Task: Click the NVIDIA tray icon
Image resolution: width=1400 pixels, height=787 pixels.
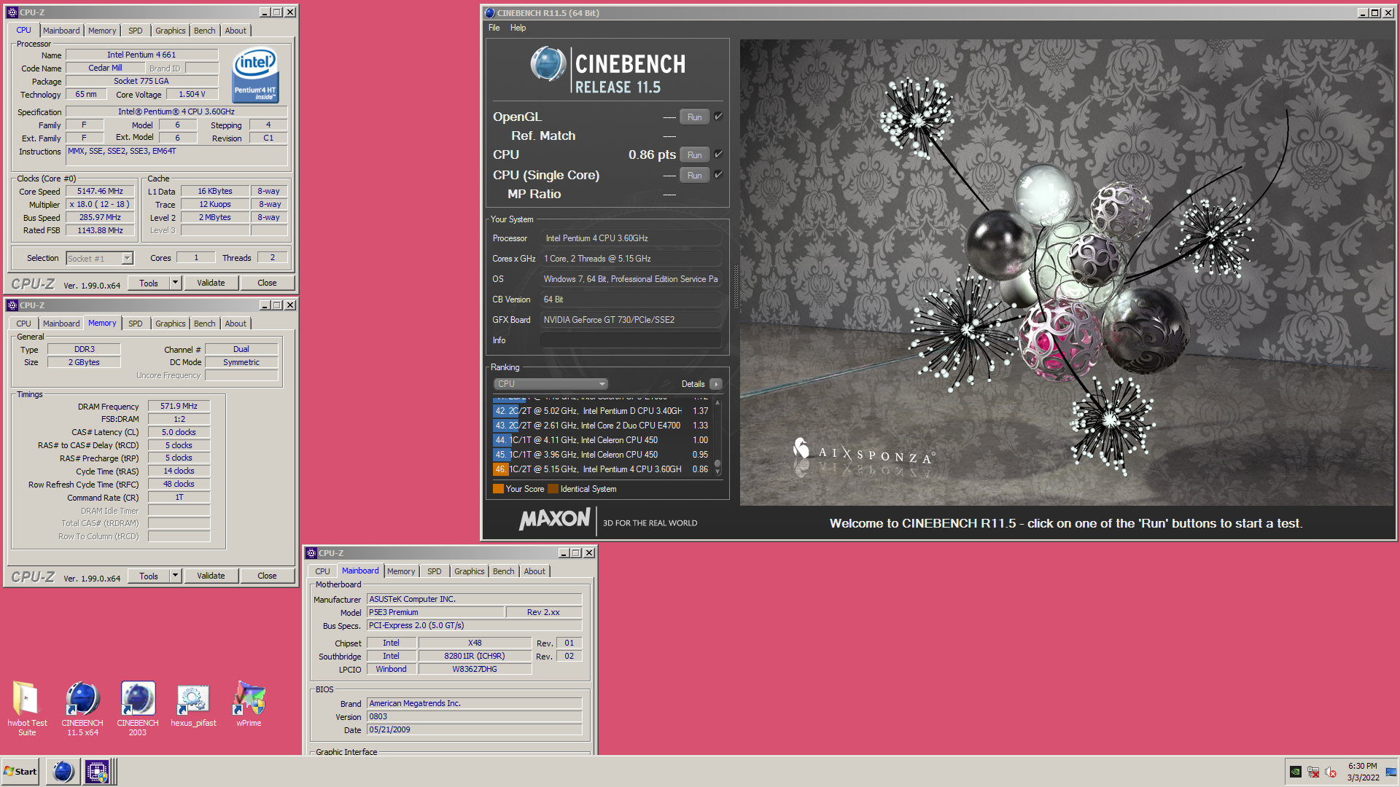Action: [x=1296, y=772]
